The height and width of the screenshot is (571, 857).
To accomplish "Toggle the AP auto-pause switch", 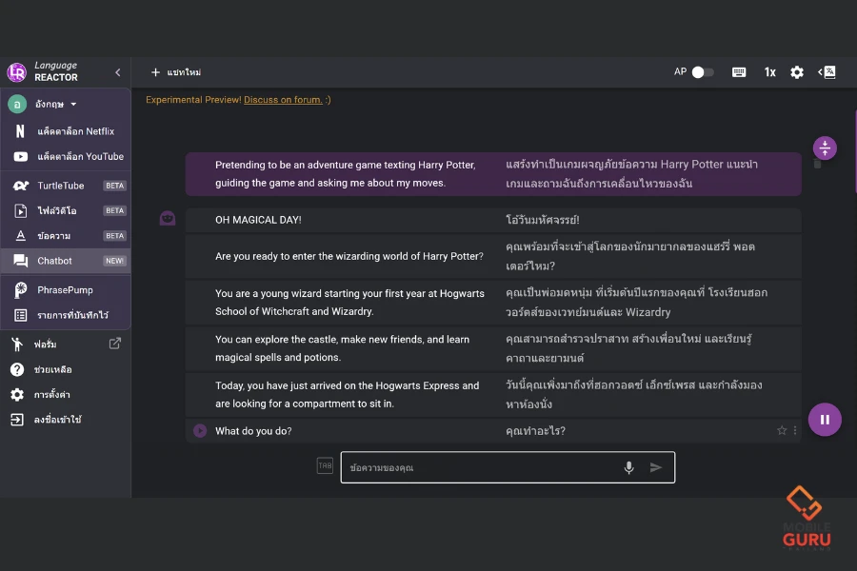I will pyautogui.click(x=703, y=72).
